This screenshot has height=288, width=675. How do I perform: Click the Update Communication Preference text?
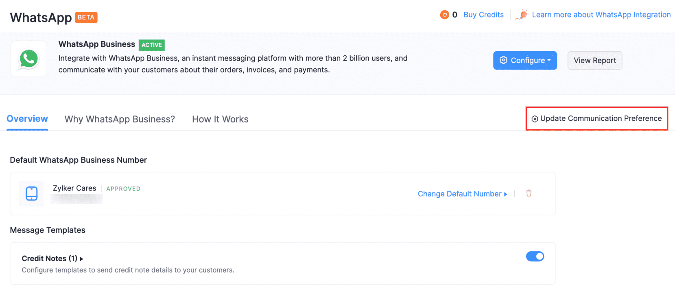click(x=601, y=118)
